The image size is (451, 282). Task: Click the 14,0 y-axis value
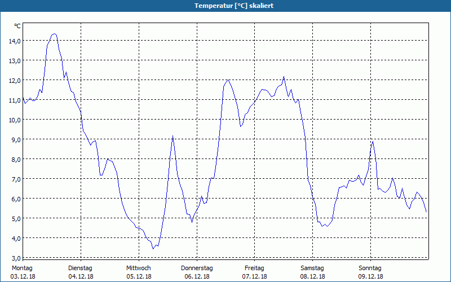[15, 41]
